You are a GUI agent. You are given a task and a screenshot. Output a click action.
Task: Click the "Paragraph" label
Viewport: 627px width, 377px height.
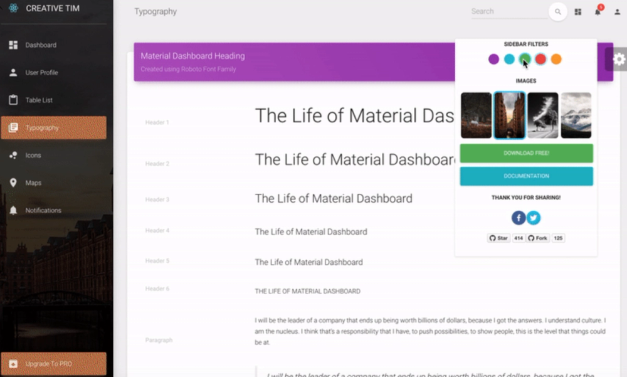click(159, 340)
